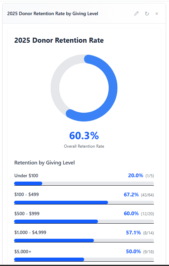The width and height of the screenshot is (169, 266).
Task: Click the 20.0% value for Under $100
Action: click(135, 176)
